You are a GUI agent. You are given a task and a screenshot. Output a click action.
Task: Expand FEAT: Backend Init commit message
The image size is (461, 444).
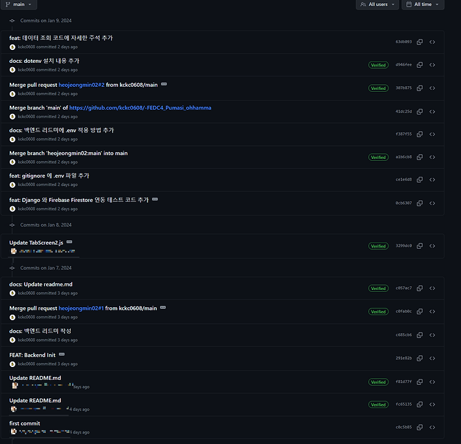(61, 355)
